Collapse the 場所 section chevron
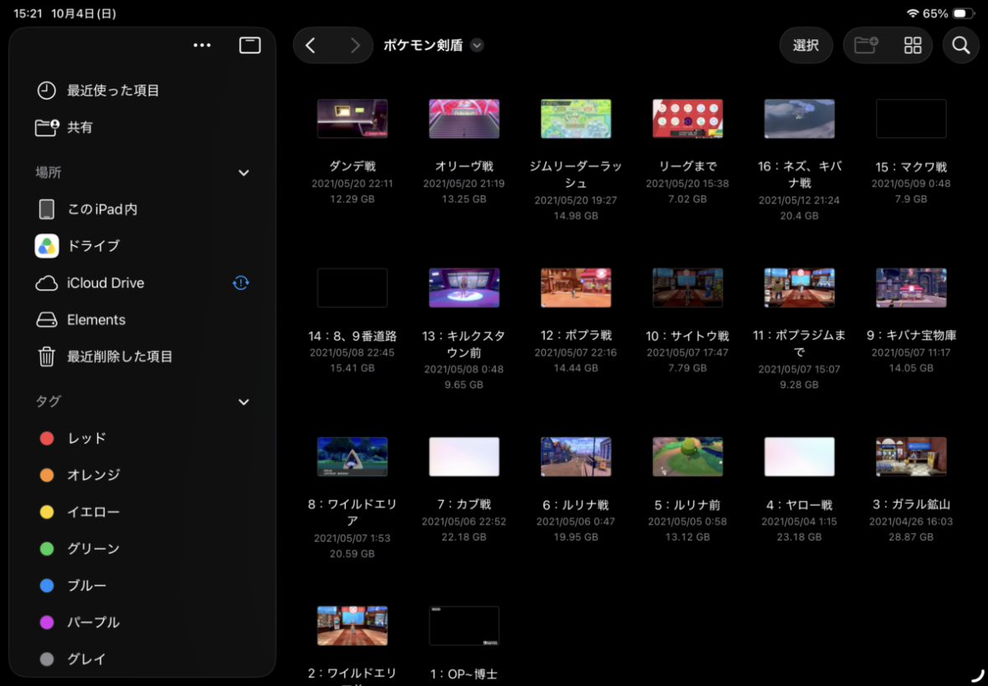Image resolution: width=988 pixels, height=686 pixels. 244,173
